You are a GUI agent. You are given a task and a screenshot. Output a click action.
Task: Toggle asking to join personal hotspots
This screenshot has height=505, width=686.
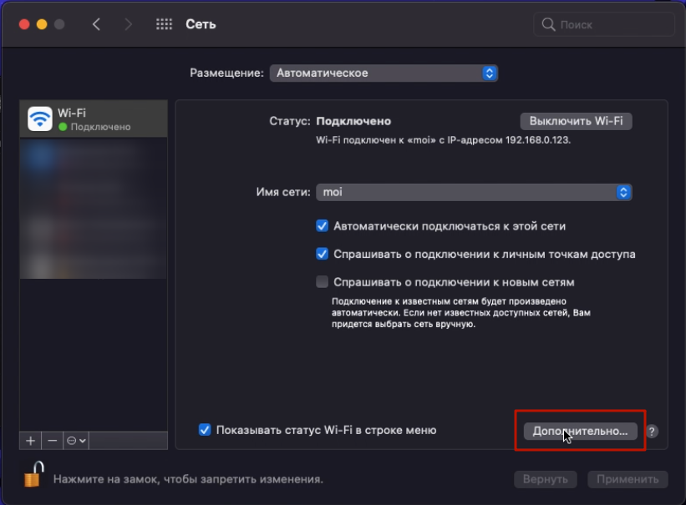[x=322, y=254]
